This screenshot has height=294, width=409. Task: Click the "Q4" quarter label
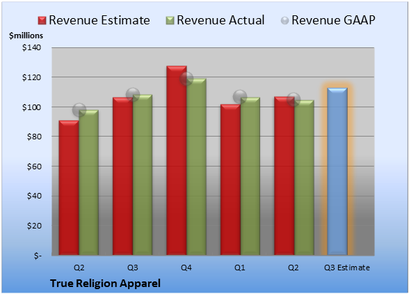pos(186,268)
